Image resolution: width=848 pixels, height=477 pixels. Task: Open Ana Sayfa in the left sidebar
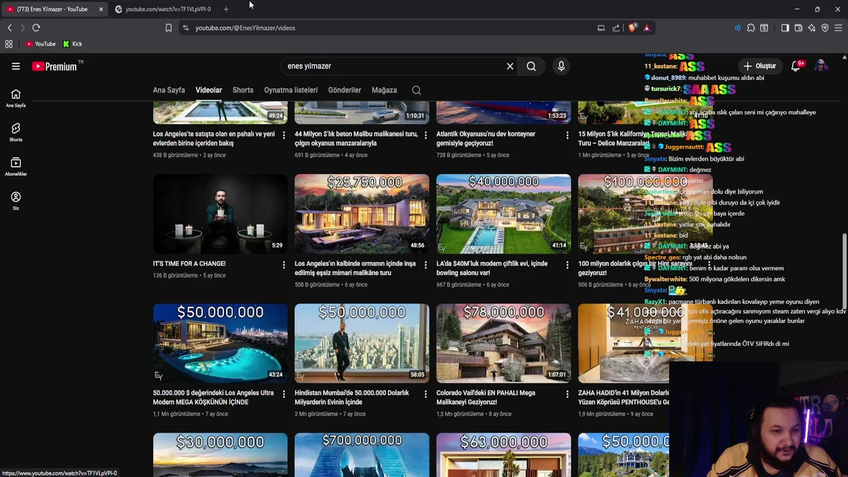[16, 98]
